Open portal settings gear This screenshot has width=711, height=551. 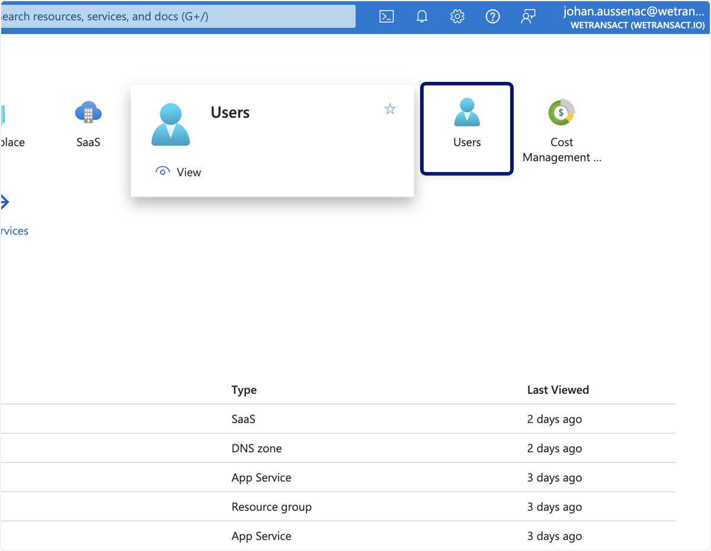pos(457,17)
